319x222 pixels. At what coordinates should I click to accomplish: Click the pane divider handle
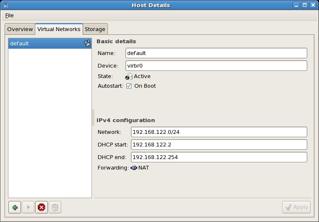click(93, 118)
